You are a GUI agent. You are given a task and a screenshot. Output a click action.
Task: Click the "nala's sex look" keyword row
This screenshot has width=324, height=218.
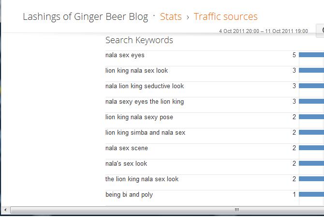point(126,164)
